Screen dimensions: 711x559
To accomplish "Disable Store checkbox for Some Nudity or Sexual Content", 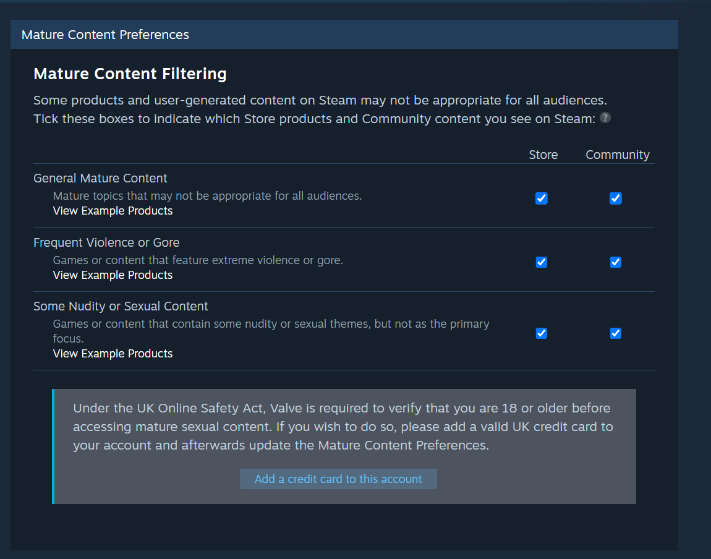I will 542,333.
